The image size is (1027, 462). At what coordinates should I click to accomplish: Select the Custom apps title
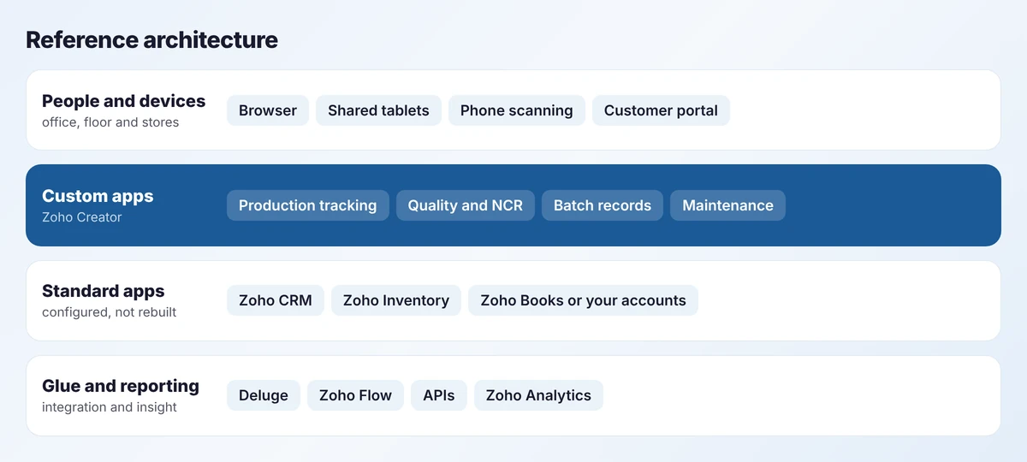(98, 196)
